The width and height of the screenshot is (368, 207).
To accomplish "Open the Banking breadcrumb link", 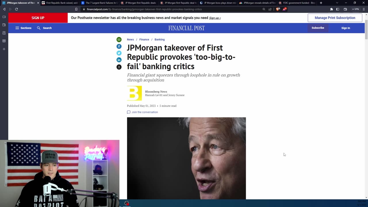I will [160, 39].
